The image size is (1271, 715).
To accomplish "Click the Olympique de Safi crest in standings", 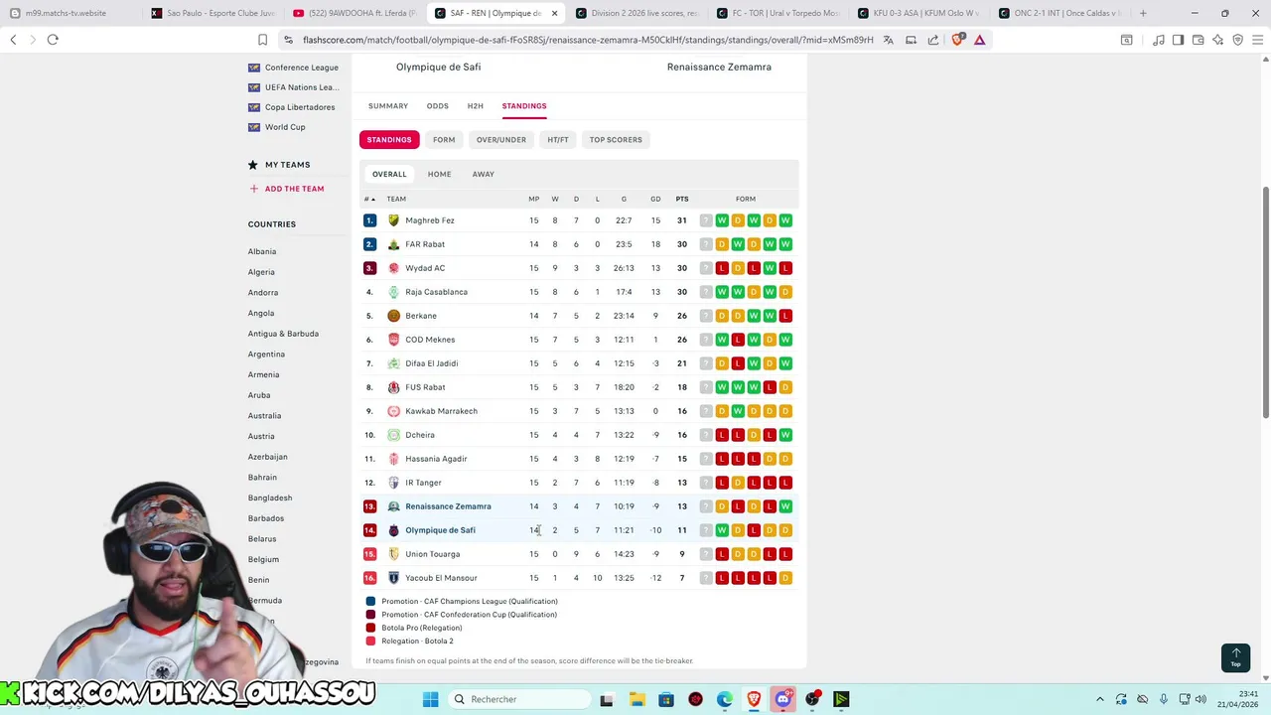I will pyautogui.click(x=393, y=530).
